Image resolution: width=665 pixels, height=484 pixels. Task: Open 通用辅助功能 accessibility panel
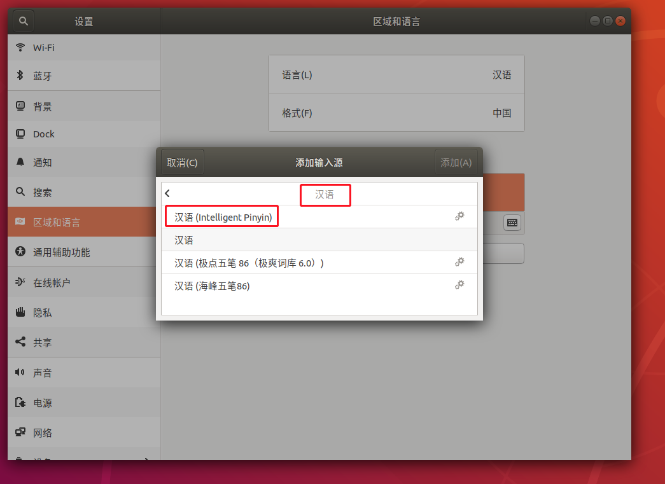click(x=84, y=252)
